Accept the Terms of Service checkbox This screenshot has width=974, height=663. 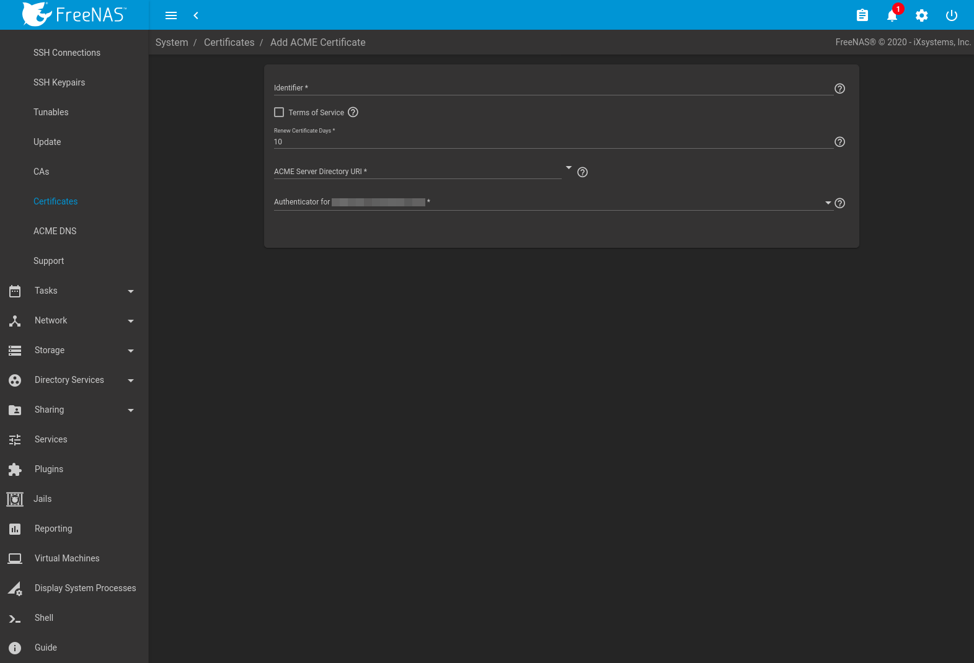279,112
